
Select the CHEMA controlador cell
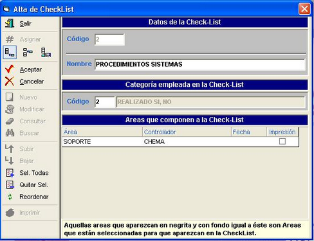point(187,141)
